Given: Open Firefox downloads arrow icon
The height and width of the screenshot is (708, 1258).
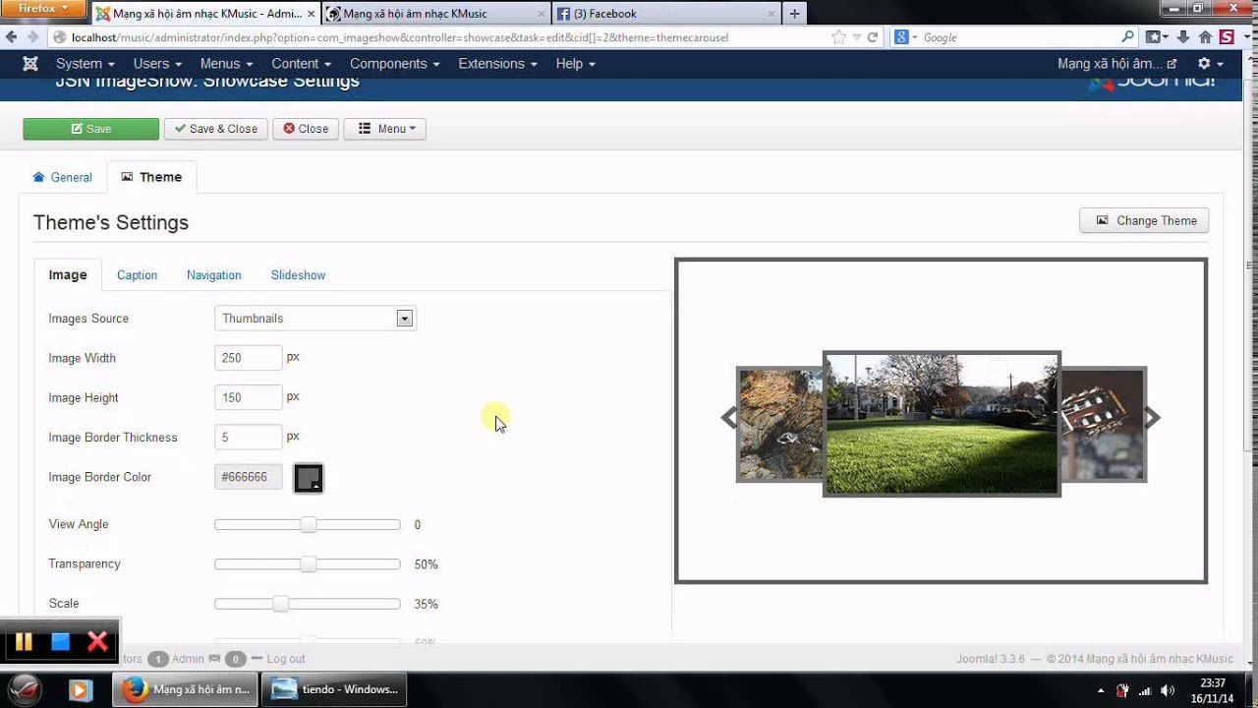Looking at the screenshot, I should (1183, 37).
